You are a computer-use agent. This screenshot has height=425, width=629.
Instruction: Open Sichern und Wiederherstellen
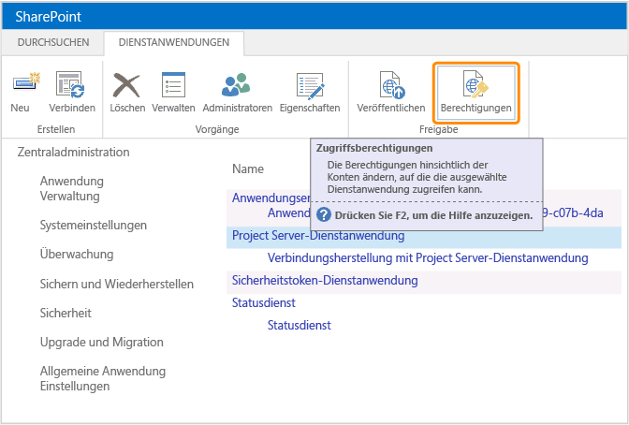tap(117, 284)
